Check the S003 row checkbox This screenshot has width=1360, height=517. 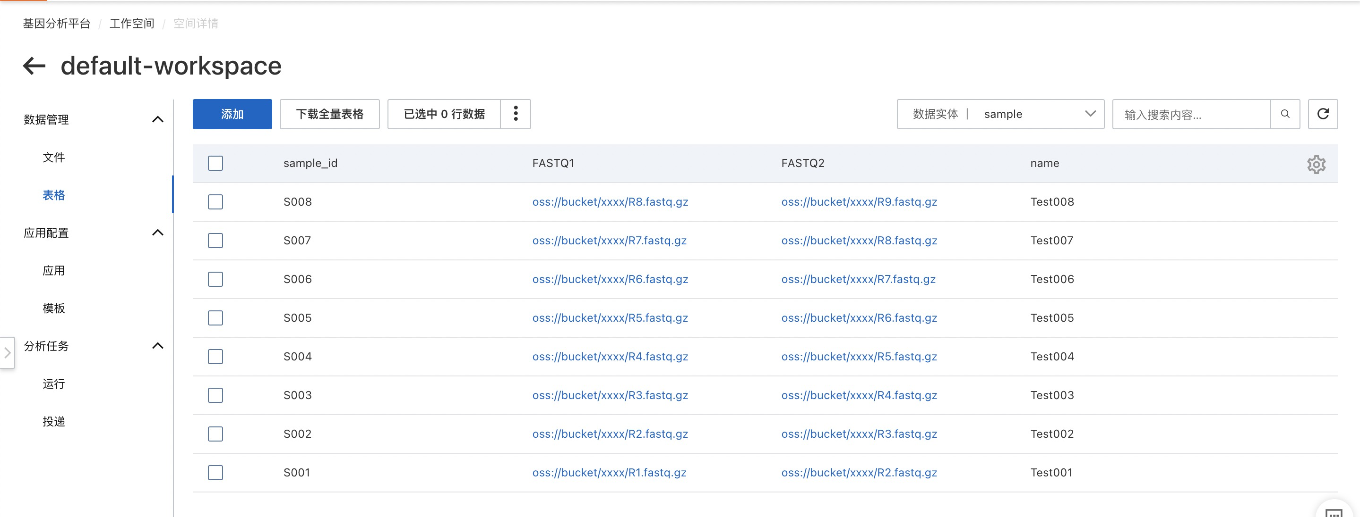pyautogui.click(x=215, y=395)
